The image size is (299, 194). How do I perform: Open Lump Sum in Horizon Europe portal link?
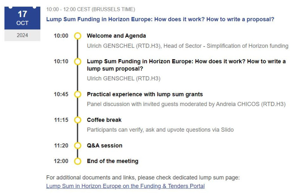coord(126,186)
